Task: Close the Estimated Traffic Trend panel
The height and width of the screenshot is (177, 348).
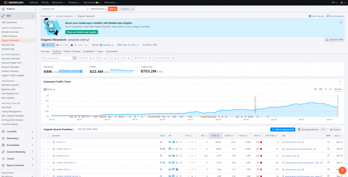Action: point(340,82)
